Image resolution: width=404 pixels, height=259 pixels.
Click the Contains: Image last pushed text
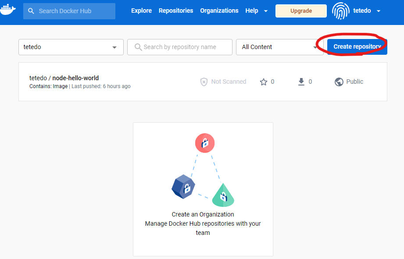80,86
